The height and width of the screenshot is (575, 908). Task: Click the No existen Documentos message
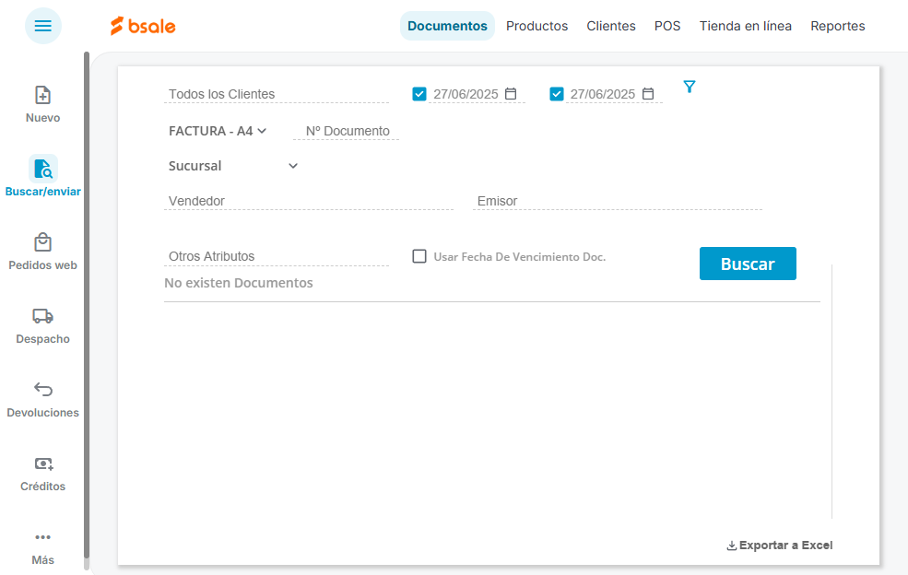click(x=239, y=283)
